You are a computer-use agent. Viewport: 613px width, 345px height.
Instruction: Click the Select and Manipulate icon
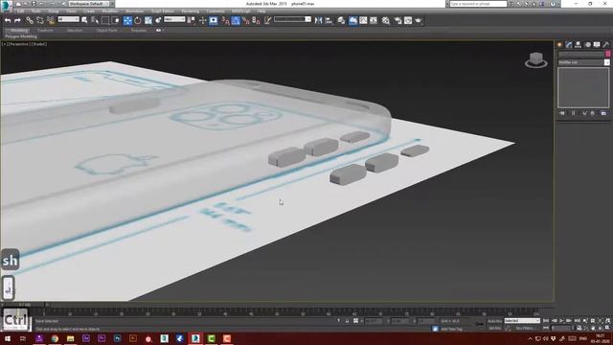coord(202,20)
